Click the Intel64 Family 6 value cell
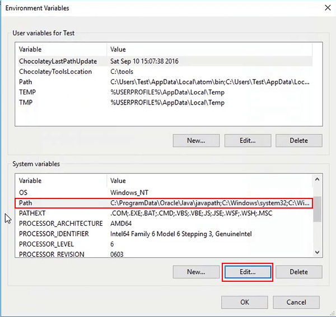 tap(181, 234)
